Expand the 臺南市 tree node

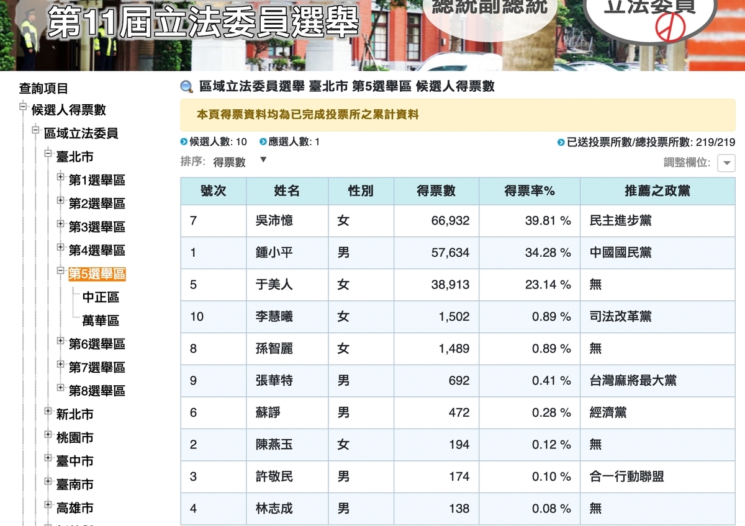tap(48, 481)
